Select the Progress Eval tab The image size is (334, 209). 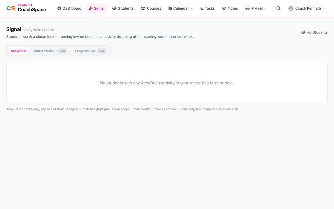91,51
